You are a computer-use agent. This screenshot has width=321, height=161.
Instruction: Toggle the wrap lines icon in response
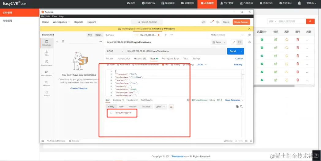pyautogui.click(x=171, y=107)
